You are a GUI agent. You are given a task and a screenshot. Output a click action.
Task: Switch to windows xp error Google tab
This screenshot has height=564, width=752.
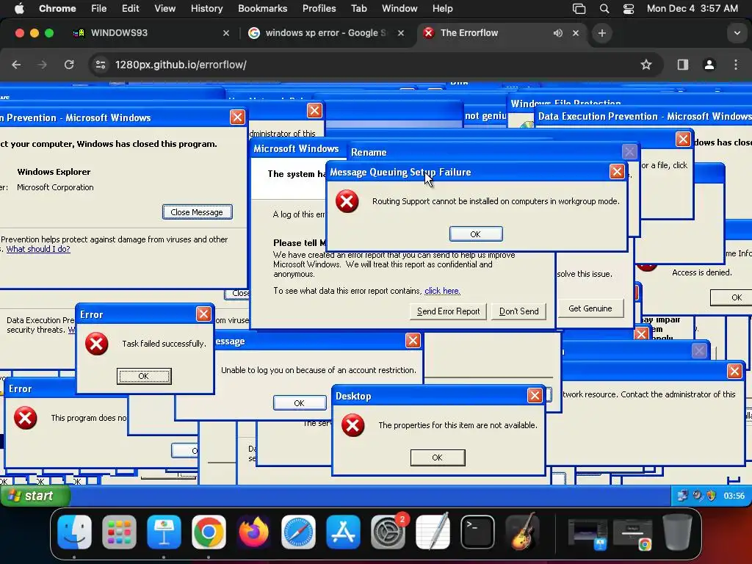click(x=327, y=33)
